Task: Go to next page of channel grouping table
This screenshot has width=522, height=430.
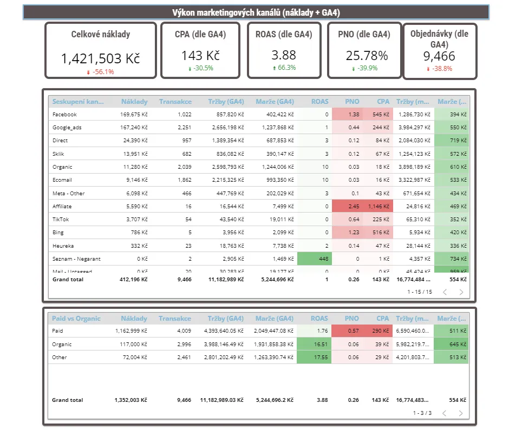Action: (x=461, y=292)
